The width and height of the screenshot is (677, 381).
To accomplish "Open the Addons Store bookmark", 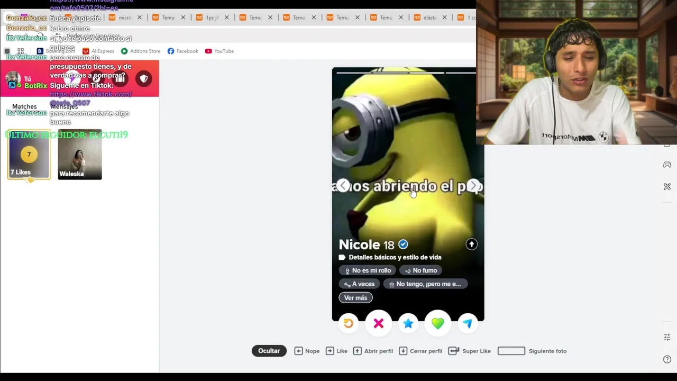I will (141, 51).
